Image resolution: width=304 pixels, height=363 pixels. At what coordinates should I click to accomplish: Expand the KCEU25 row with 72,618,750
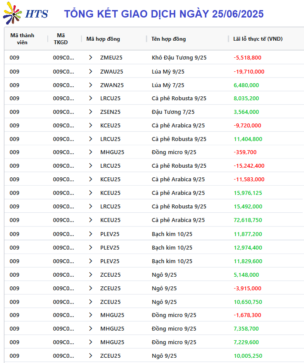[x=91, y=220]
